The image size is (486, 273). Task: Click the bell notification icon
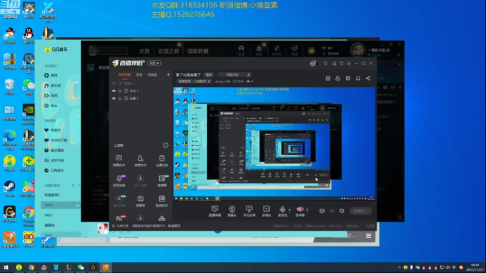click(358, 78)
